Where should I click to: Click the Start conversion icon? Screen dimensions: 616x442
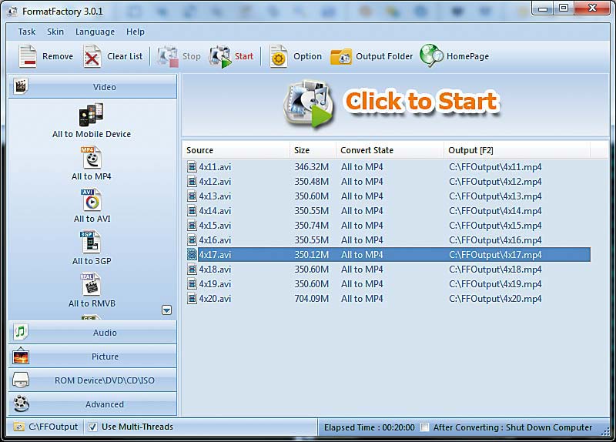coord(220,56)
